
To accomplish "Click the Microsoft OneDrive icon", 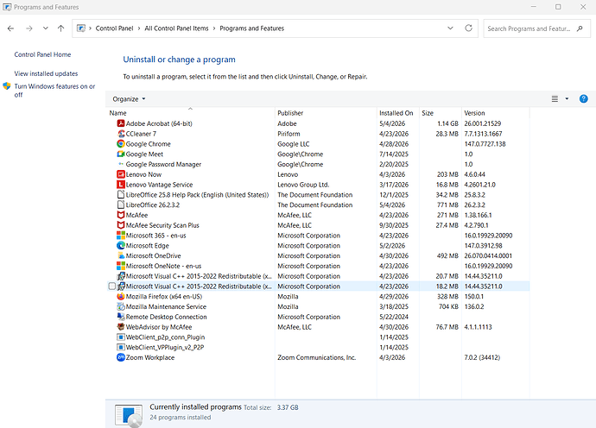I will tap(121, 255).
